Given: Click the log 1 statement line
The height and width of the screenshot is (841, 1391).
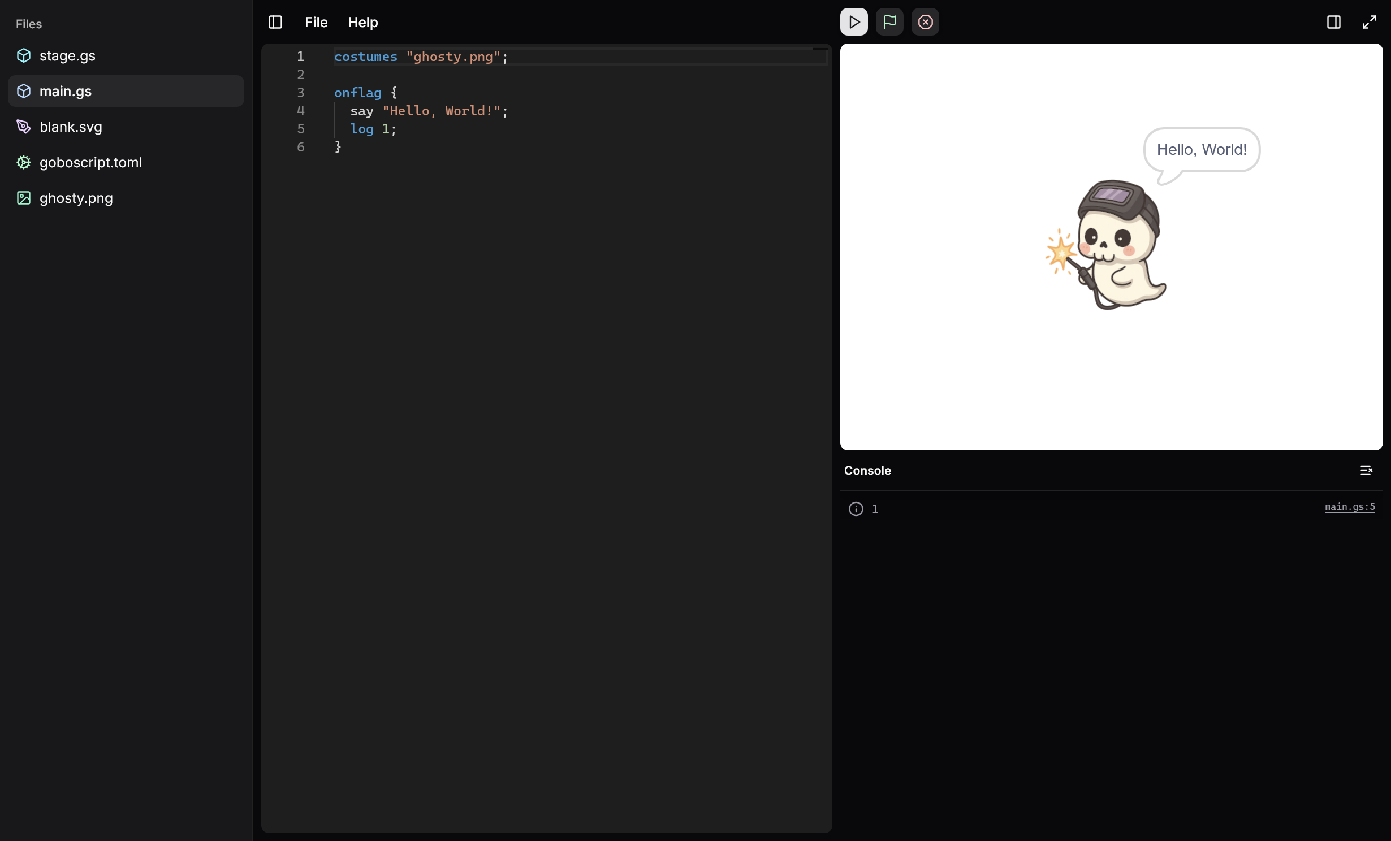Looking at the screenshot, I should point(373,129).
